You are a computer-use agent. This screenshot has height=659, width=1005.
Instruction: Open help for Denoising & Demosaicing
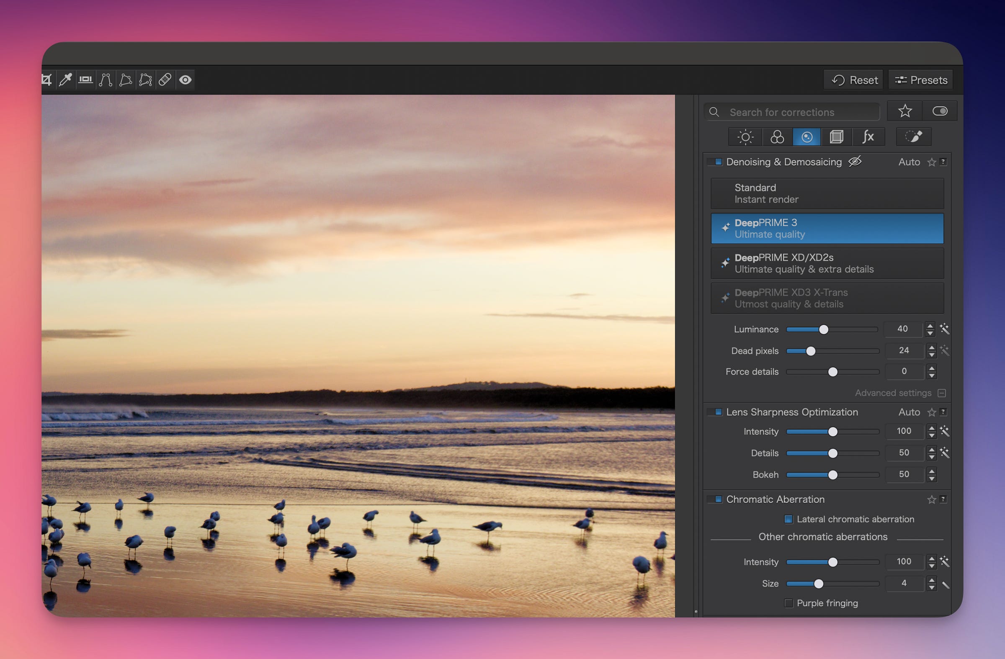tap(943, 162)
